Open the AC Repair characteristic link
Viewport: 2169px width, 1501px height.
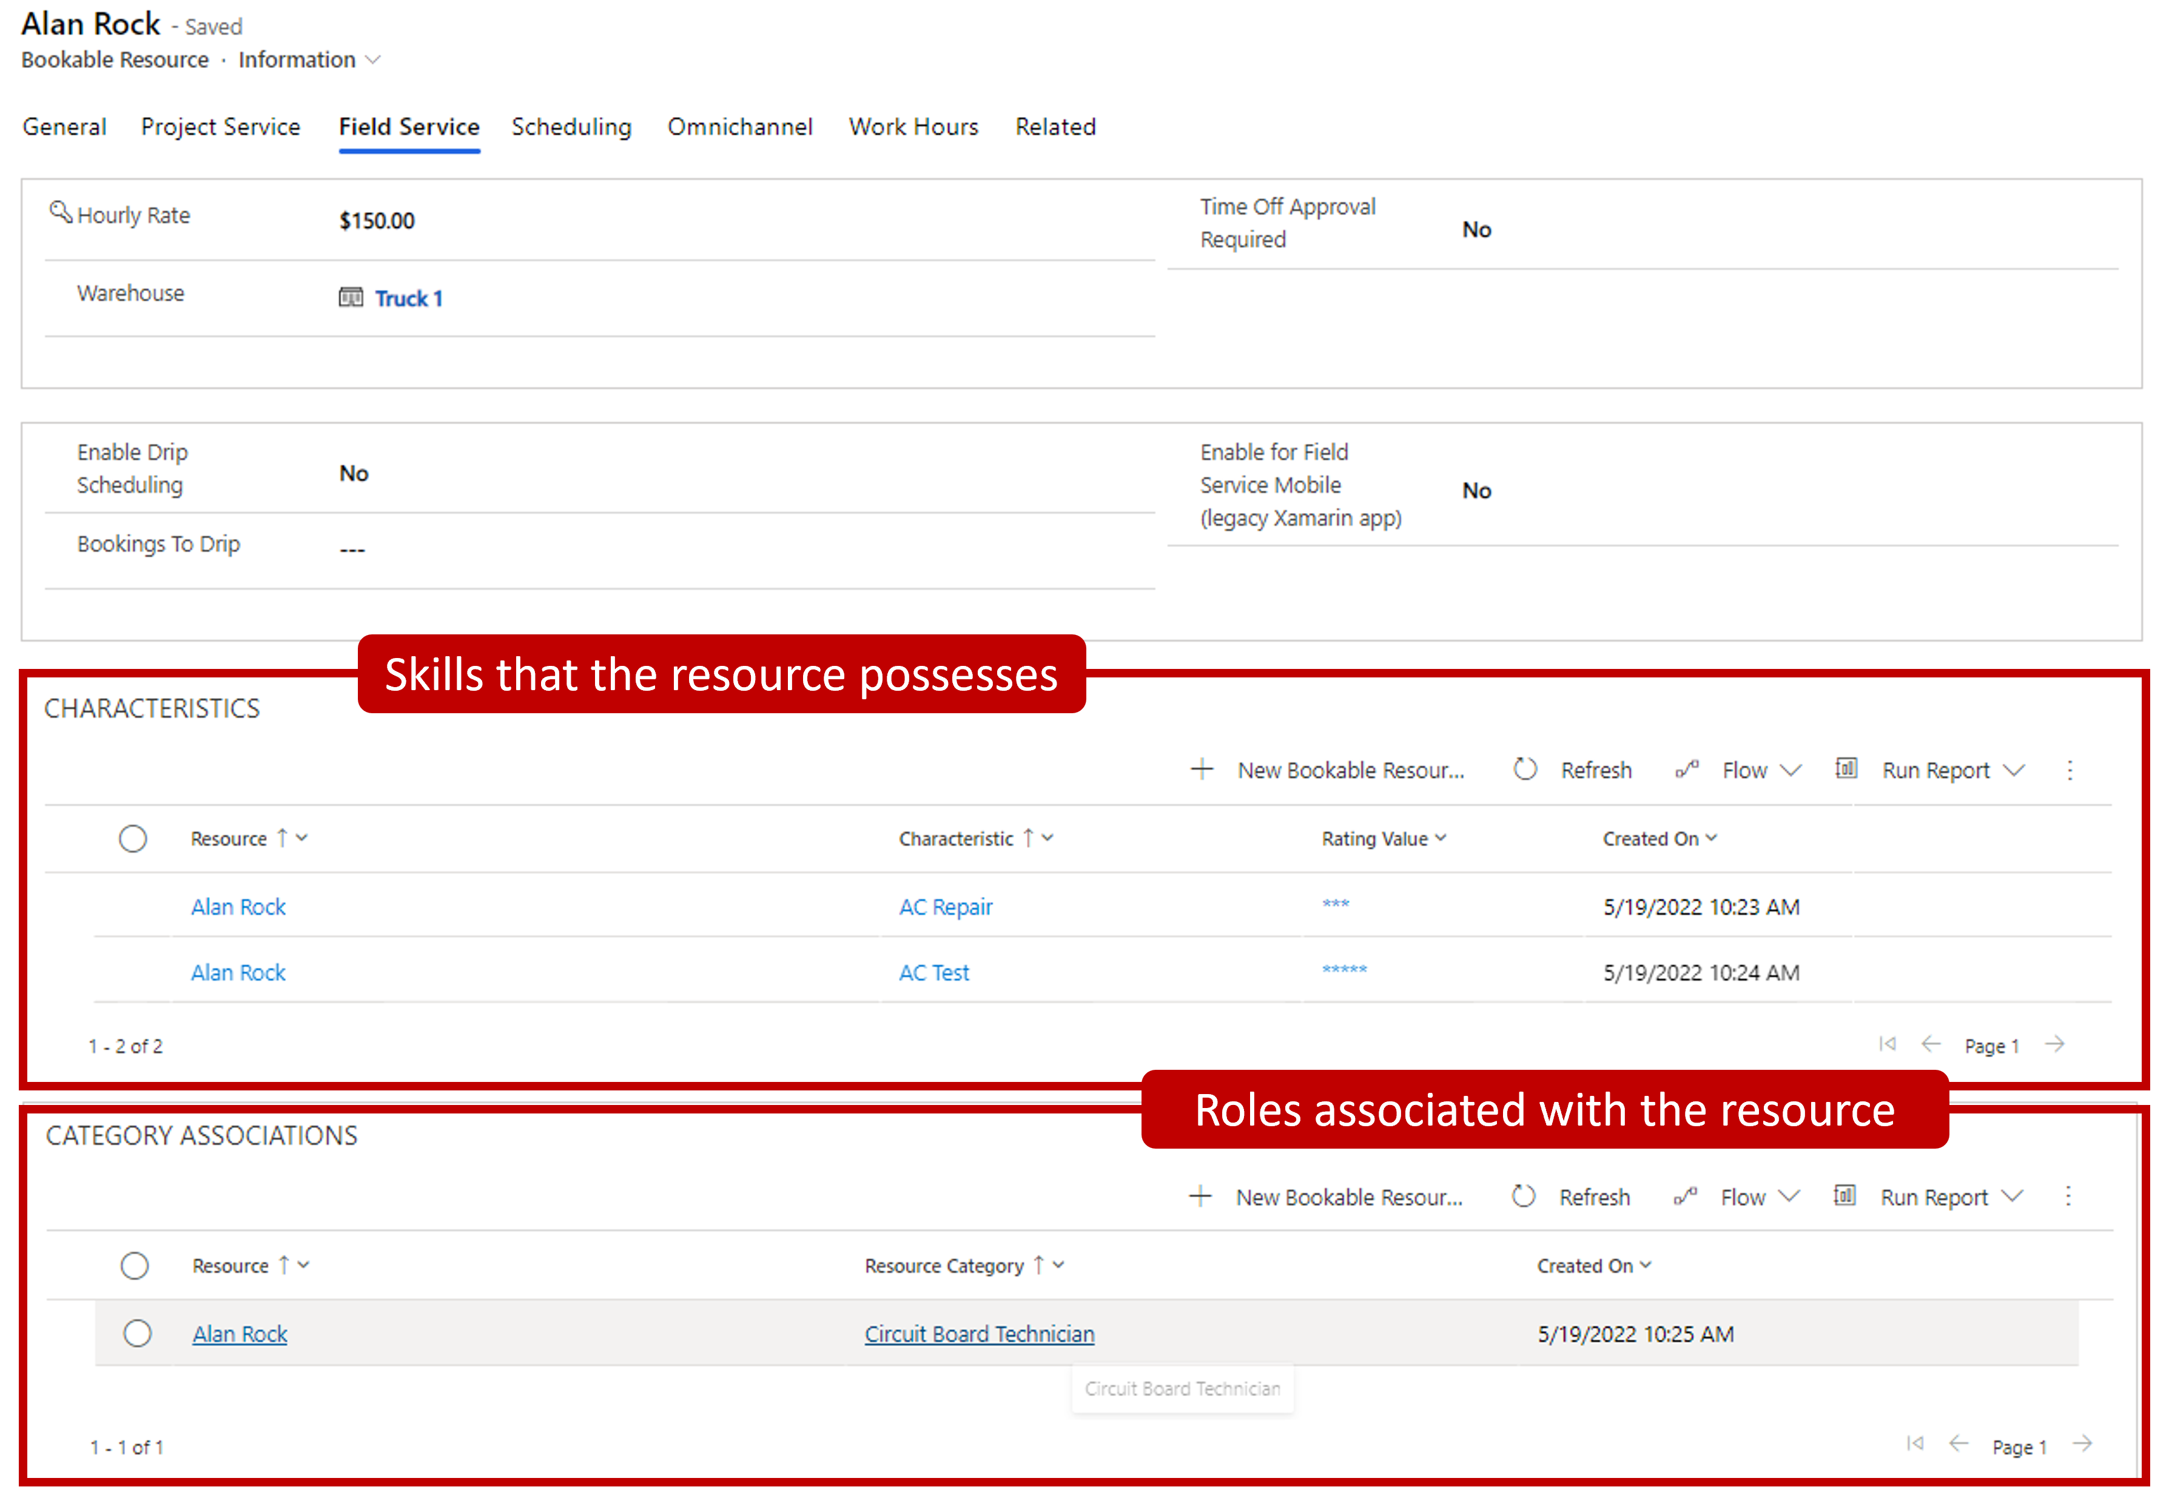pos(945,907)
